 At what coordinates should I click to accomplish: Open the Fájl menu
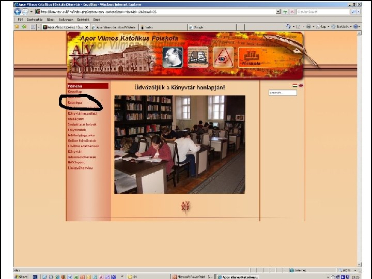[x=20, y=20]
